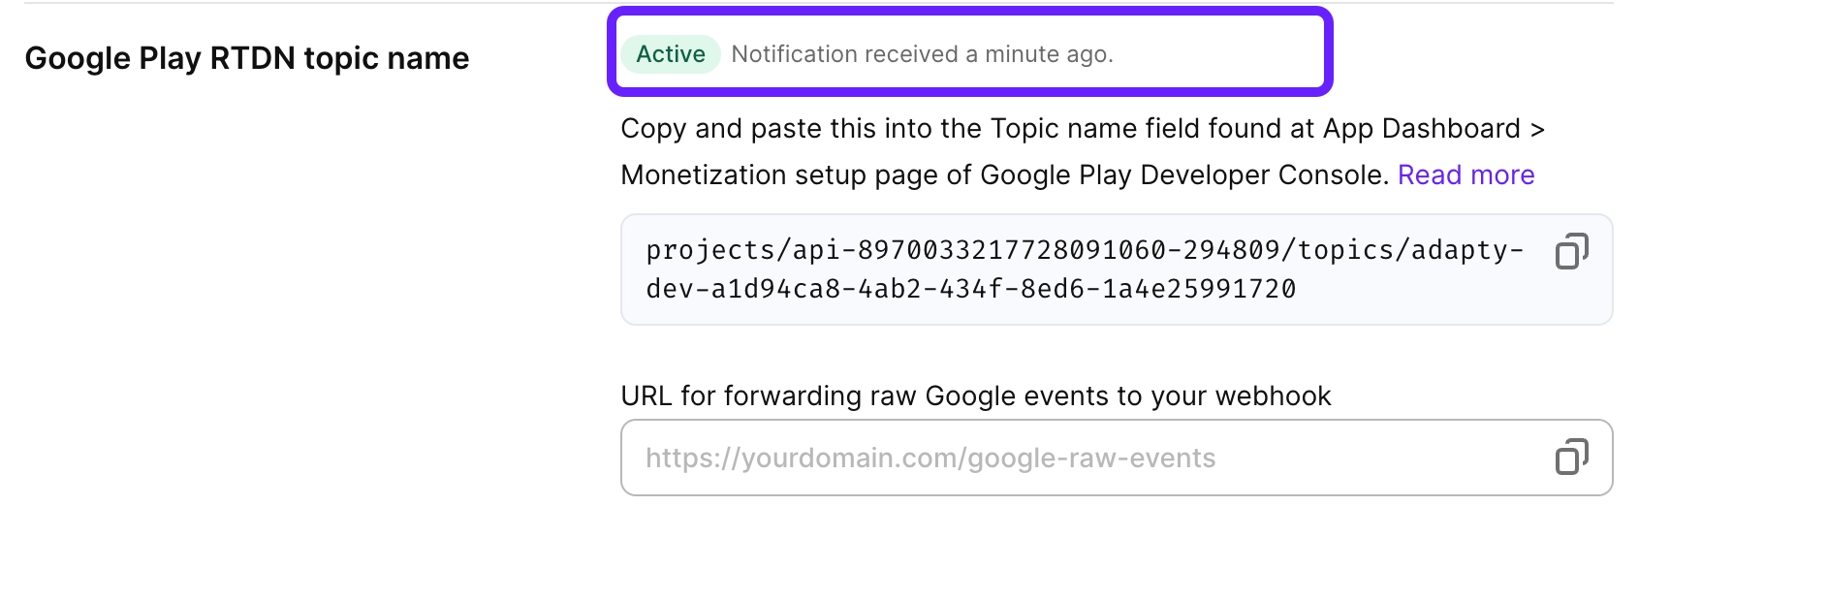Viewport: 1828px width, 601px height.
Task: Click inside the purple outlined status frame
Action: pos(969,53)
